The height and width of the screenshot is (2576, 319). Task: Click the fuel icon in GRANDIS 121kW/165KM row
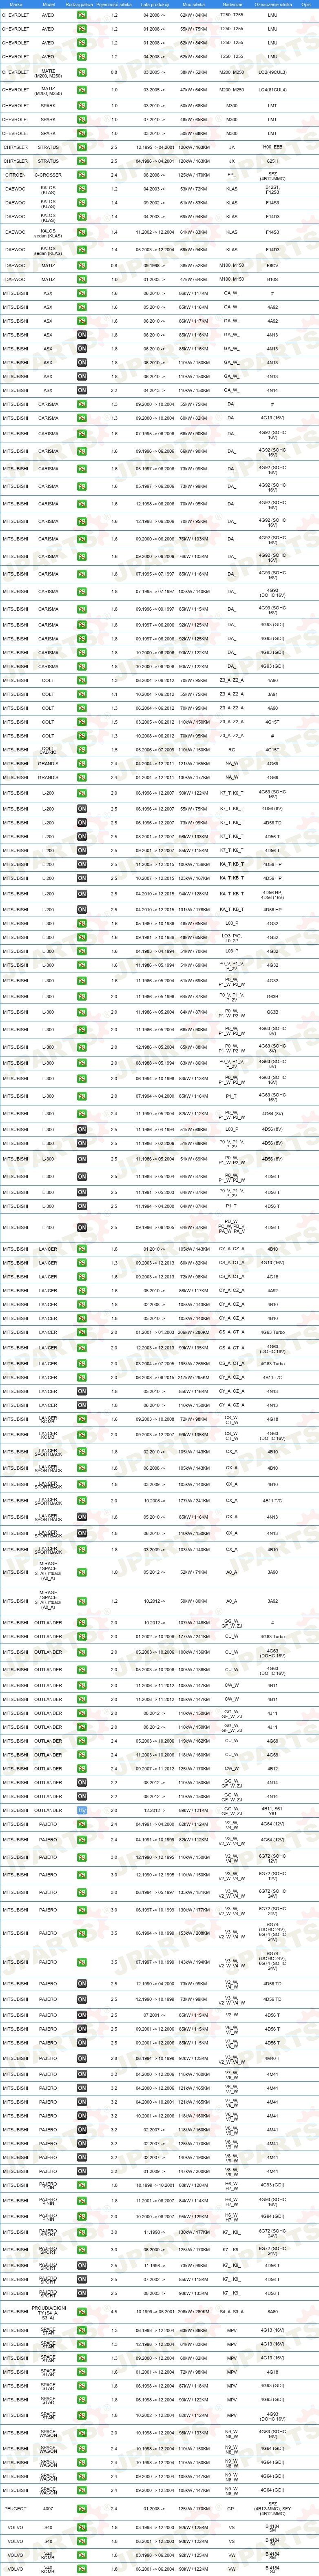[x=82, y=764]
